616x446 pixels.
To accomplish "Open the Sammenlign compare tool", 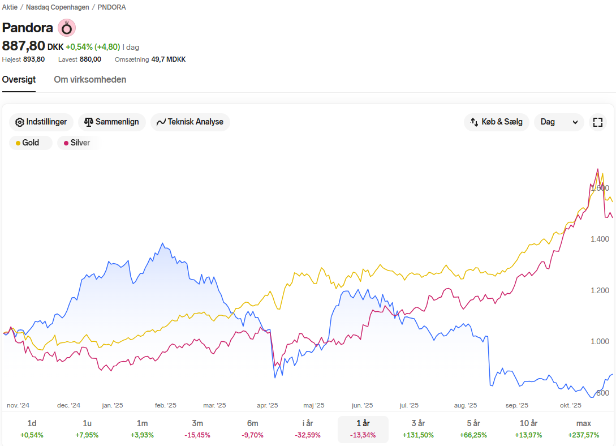I will tap(111, 122).
